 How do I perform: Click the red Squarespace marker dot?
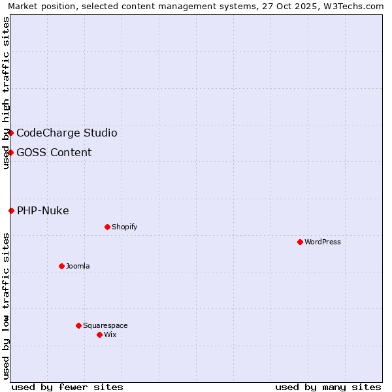[78, 325]
